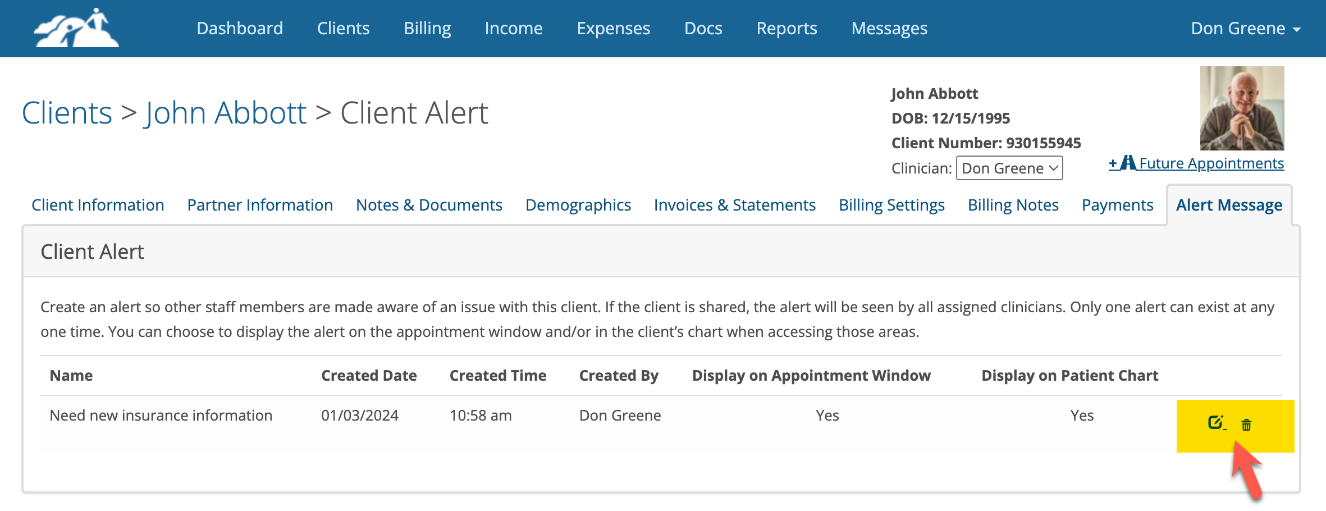Switch to the Billing Notes tab
Screen dimensions: 1326x511
pos(1013,205)
